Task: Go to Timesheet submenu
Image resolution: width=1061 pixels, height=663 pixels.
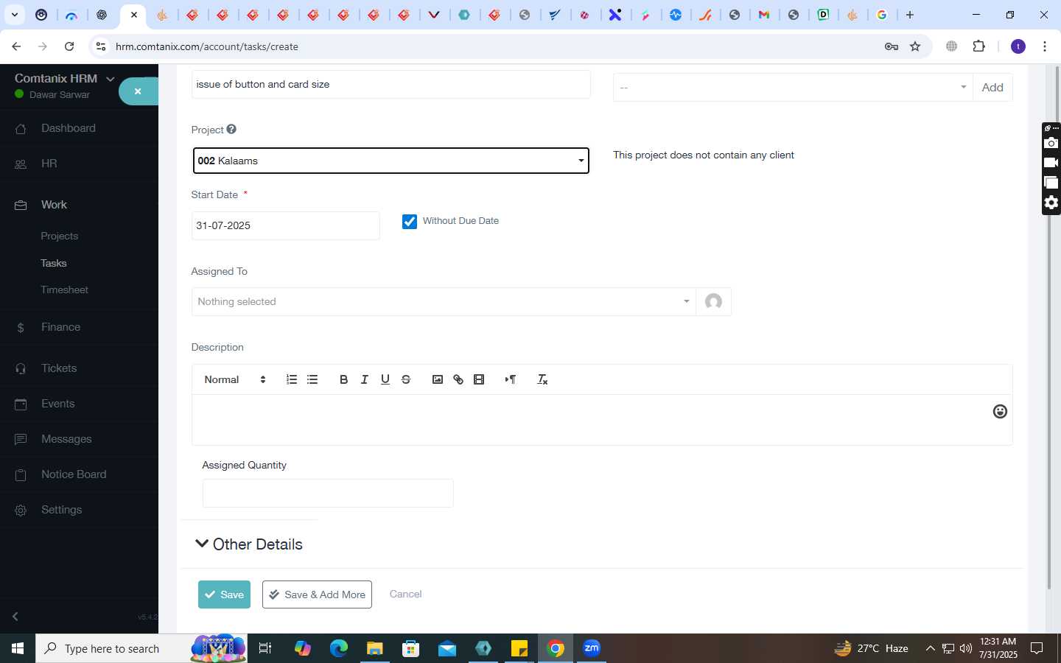Action: [x=65, y=290]
